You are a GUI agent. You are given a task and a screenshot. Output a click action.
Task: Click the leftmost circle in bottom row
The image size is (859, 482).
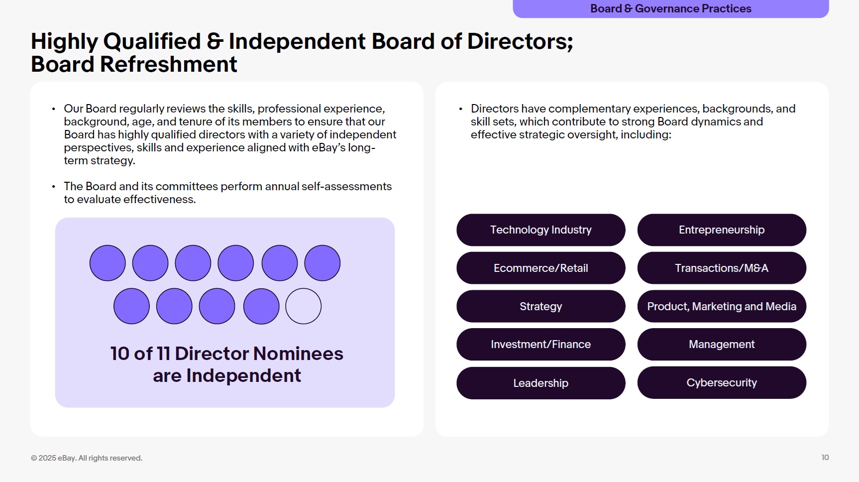(x=131, y=306)
